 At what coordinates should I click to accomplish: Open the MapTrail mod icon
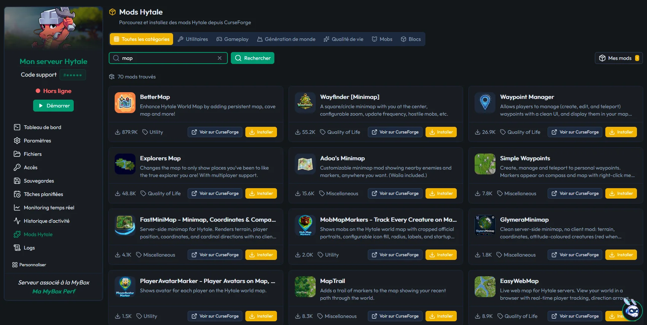point(305,287)
